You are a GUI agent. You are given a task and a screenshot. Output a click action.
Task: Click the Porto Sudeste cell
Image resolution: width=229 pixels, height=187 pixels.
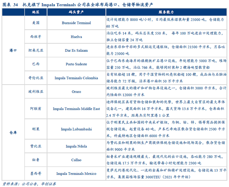(76, 64)
